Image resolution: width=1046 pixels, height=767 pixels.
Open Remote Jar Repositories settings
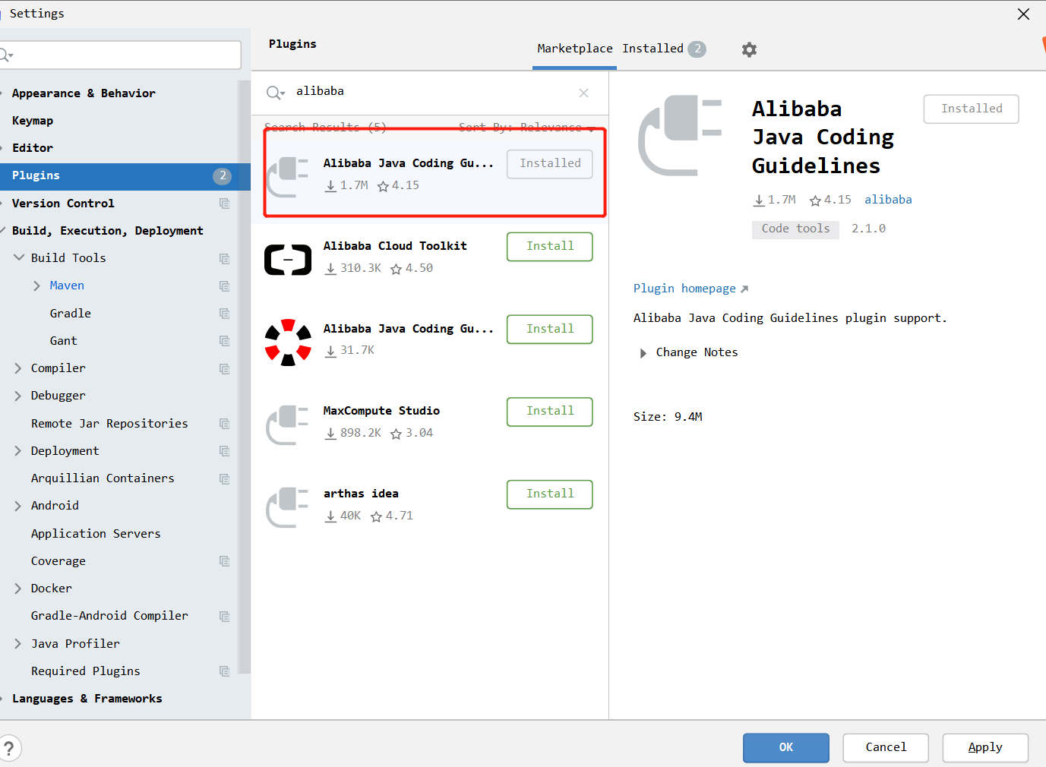pos(109,424)
